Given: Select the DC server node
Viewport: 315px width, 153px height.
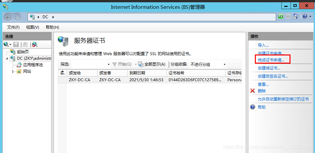Looking at the screenshot, I should (x=34, y=58).
